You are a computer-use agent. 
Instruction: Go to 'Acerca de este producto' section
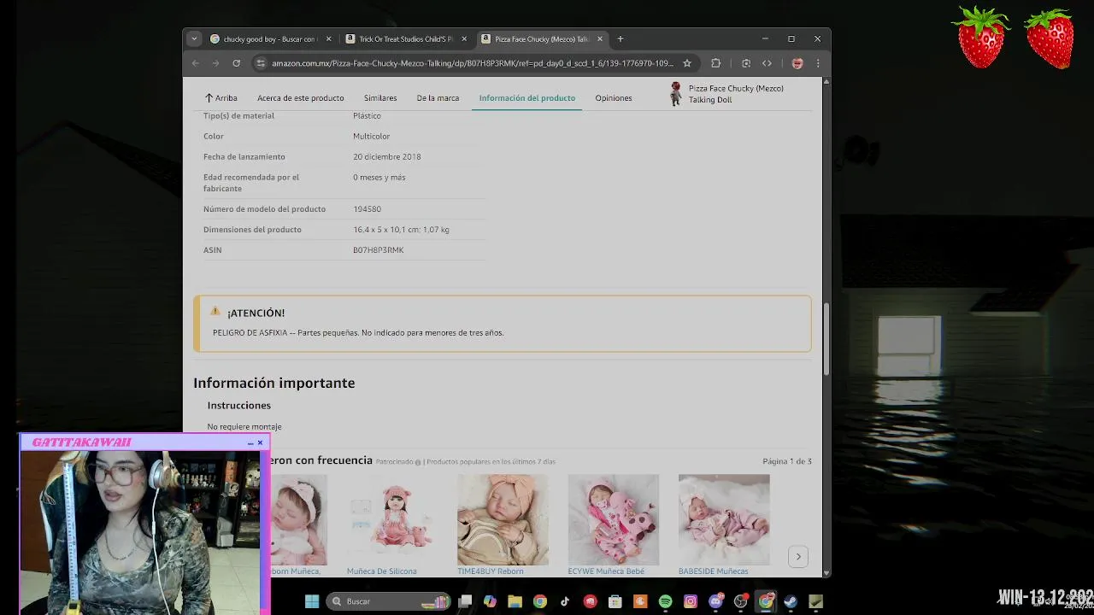(x=301, y=98)
